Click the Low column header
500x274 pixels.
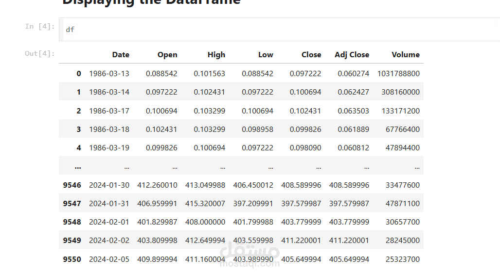point(266,55)
